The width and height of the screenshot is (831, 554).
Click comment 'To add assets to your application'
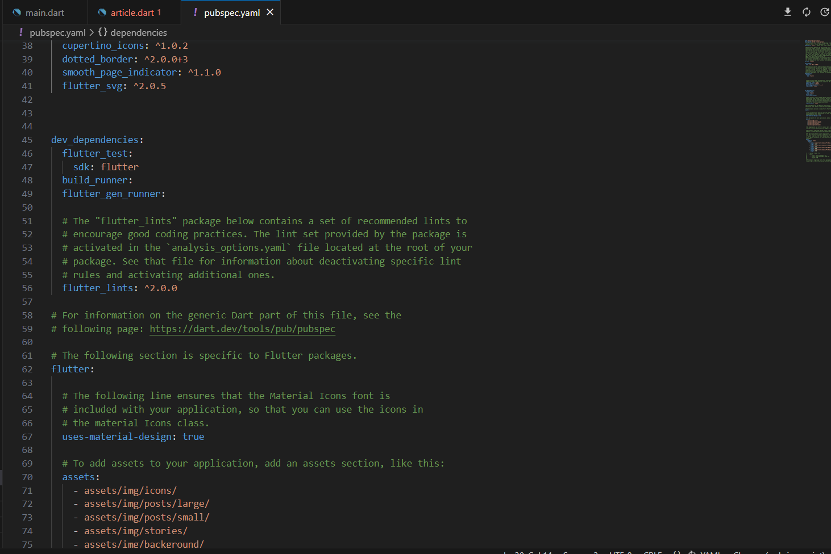[254, 463]
